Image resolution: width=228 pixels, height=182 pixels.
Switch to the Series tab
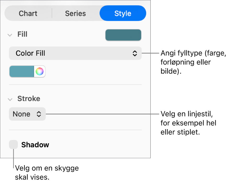point(75,13)
